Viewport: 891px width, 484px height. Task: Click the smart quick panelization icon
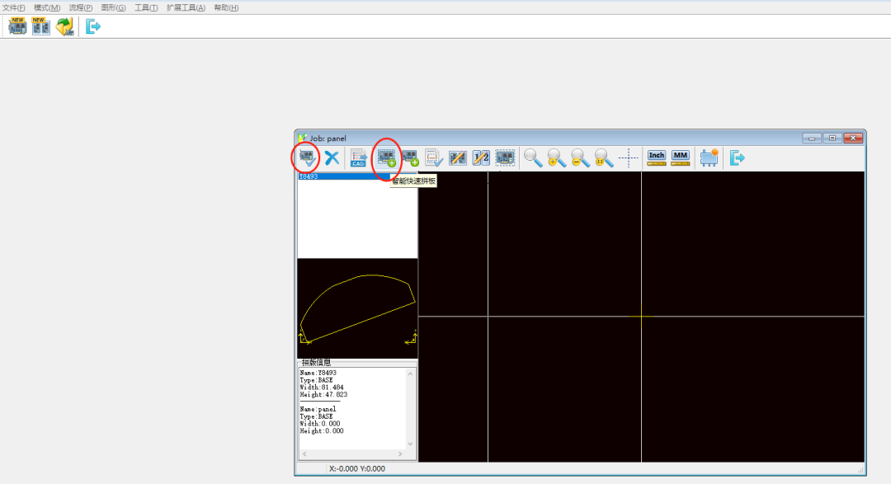click(x=387, y=158)
